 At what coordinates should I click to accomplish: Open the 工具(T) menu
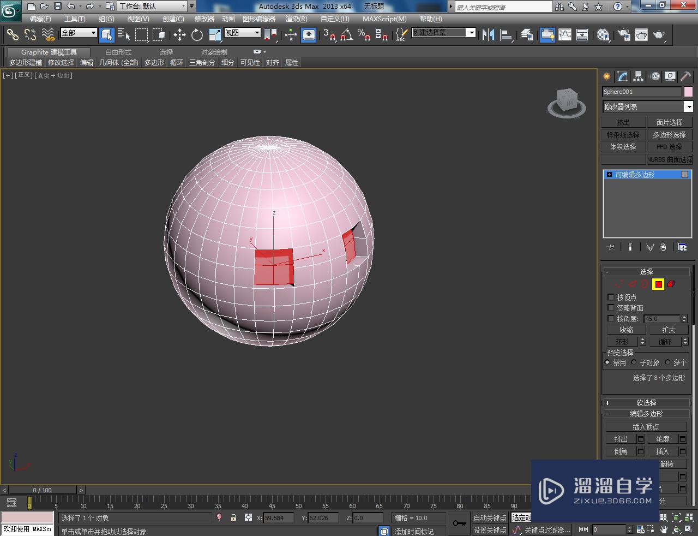pyautogui.click(x=75, y=19)
